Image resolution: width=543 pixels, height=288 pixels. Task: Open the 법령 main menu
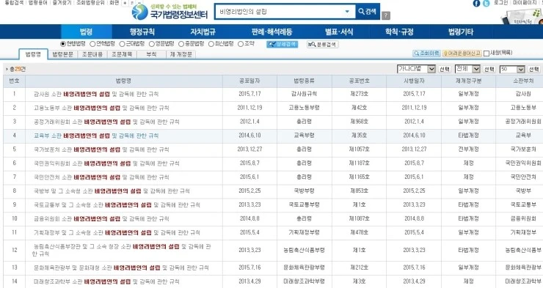(87, 32)
